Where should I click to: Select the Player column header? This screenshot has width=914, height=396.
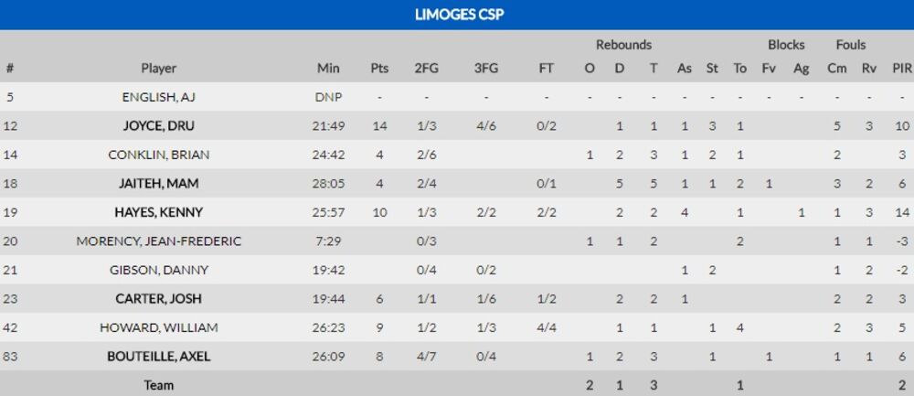[158, 69]
